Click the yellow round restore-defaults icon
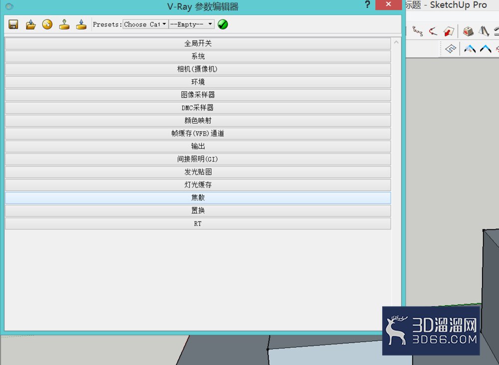The height and width of the screenshot is (365, 499). coord(47,24)
